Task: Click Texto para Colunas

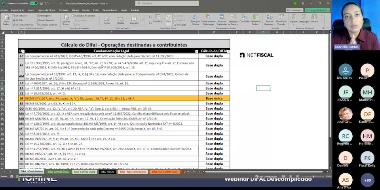Action: 195,20
